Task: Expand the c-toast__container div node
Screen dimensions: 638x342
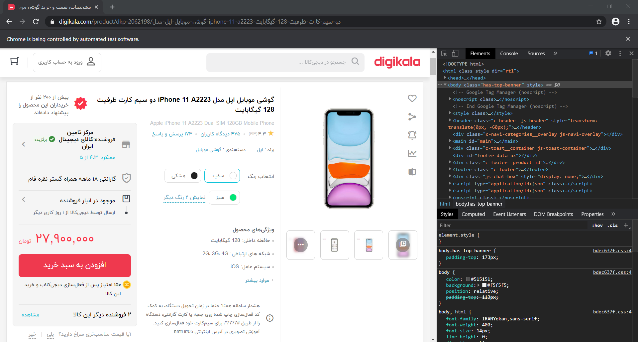Action: point(450,148)
